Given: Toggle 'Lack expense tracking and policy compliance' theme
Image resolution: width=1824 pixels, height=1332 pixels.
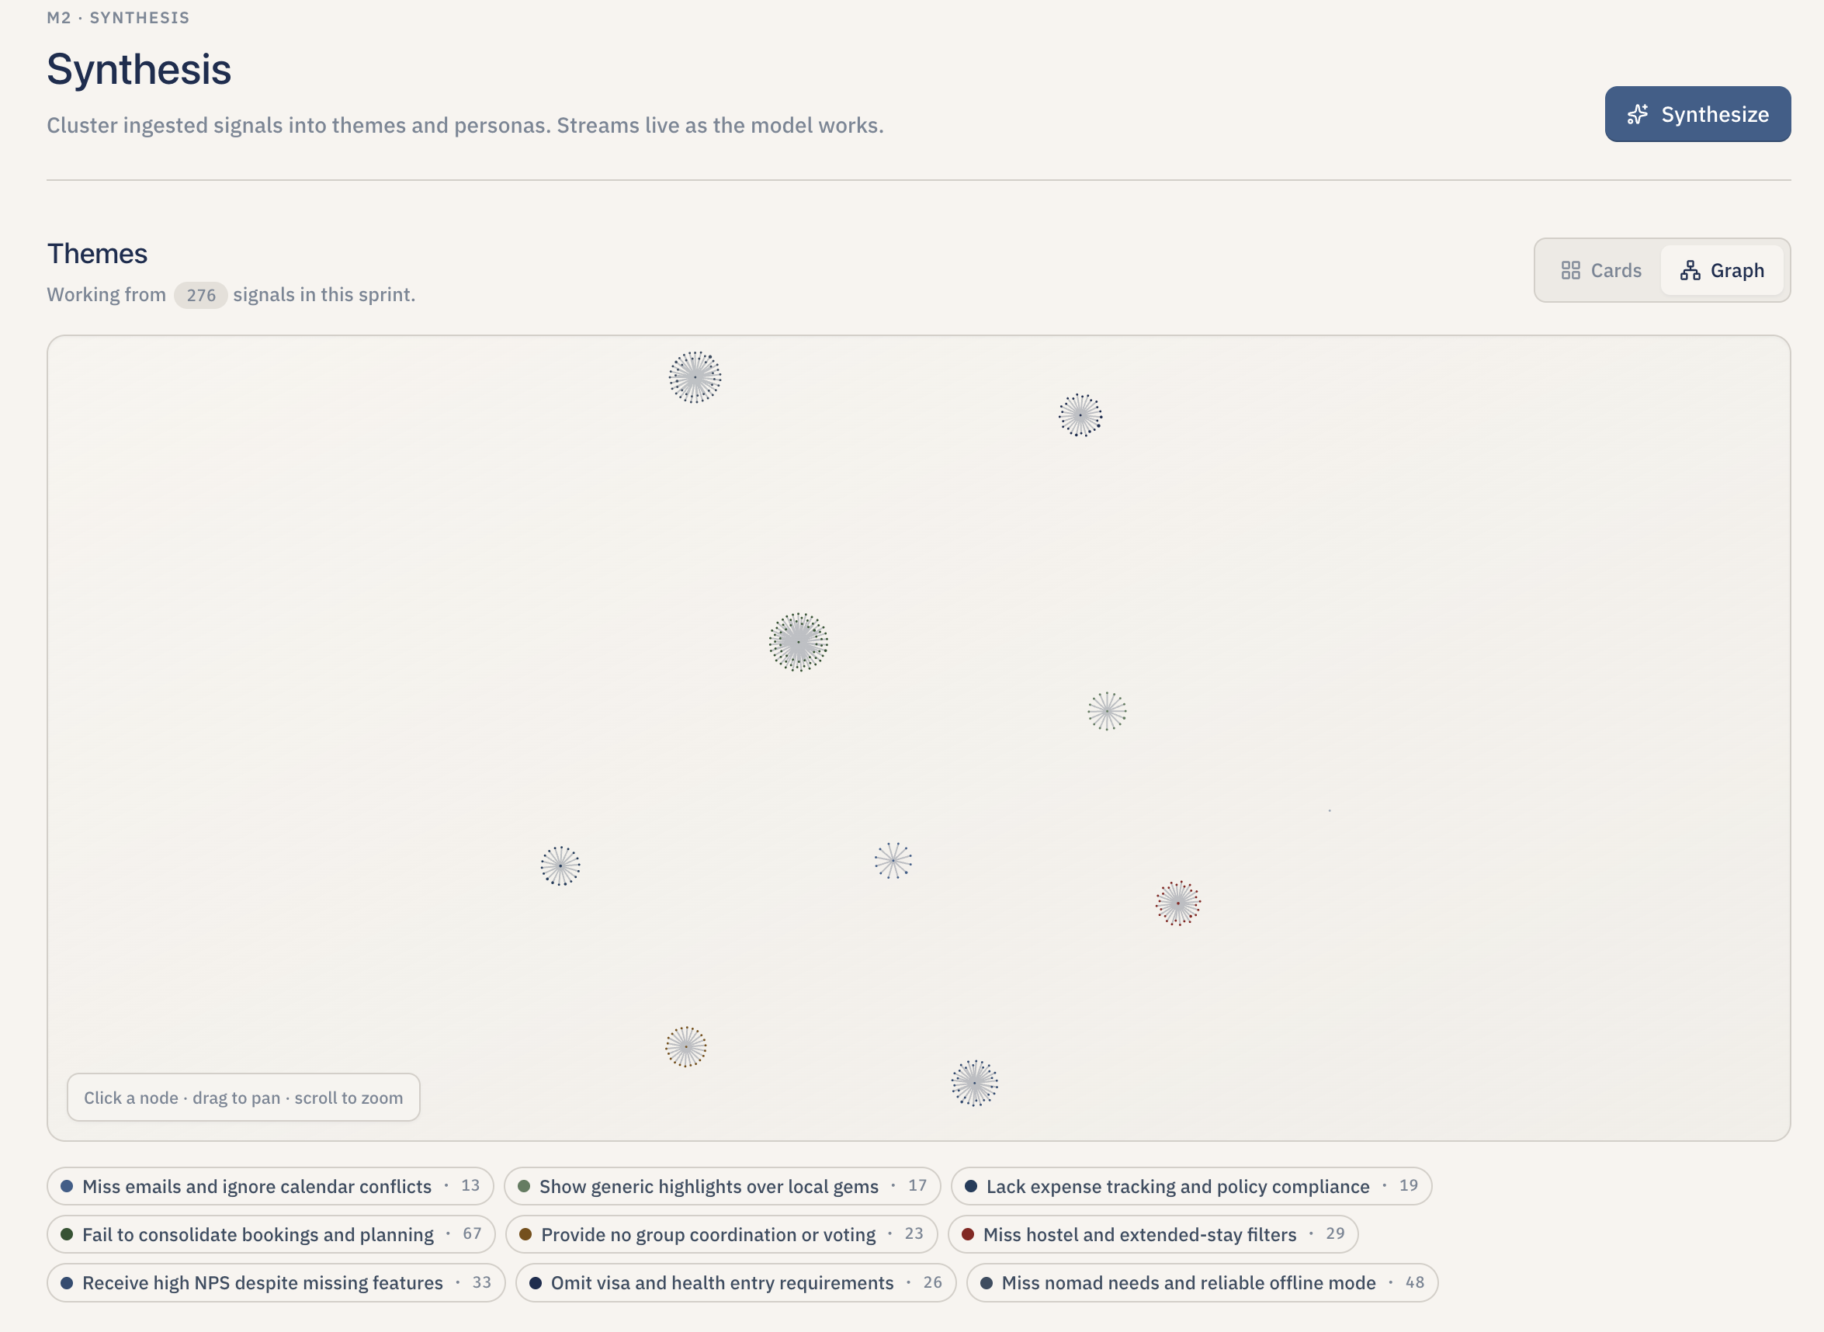Looking at the screenshot, I should (x=1191, y=1186).
